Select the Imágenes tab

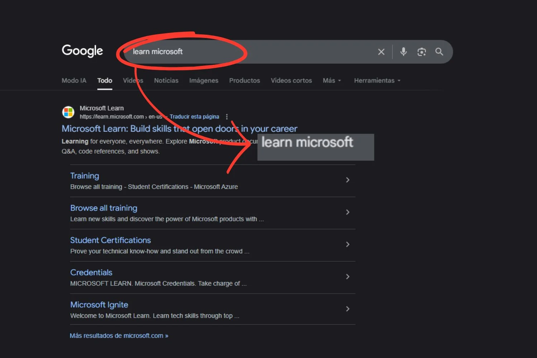(204, 81)
